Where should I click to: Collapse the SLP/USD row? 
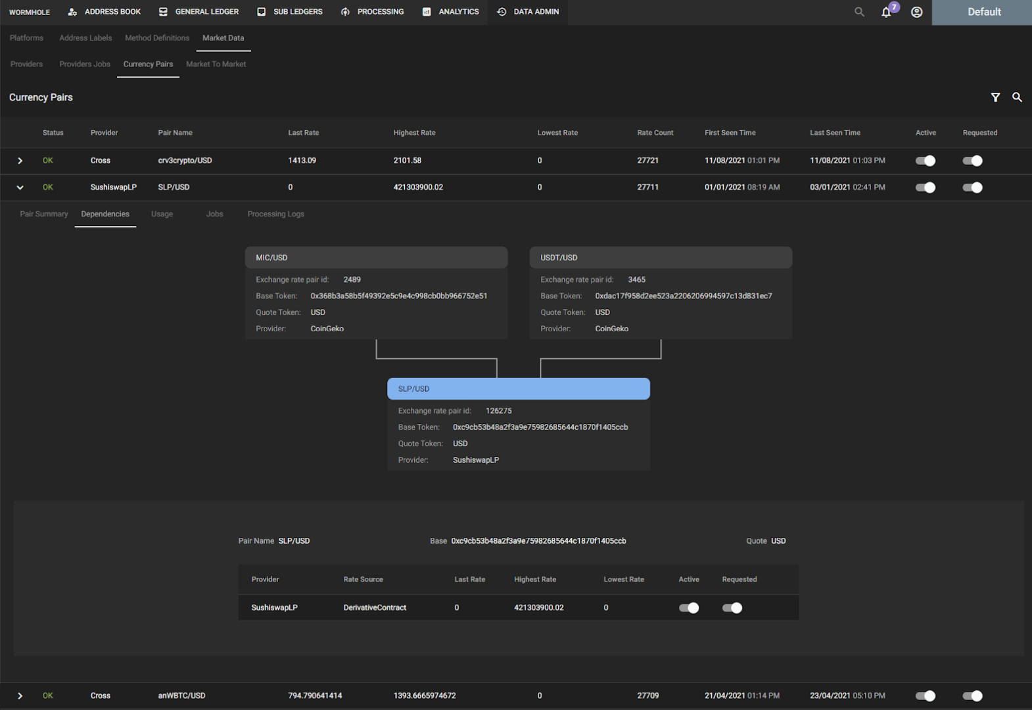[x=20, y=187]
